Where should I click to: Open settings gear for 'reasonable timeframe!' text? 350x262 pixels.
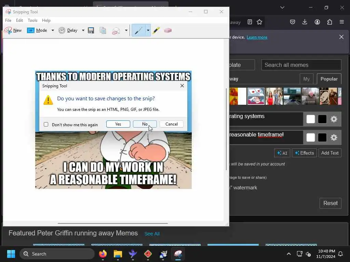pos(334,137)
